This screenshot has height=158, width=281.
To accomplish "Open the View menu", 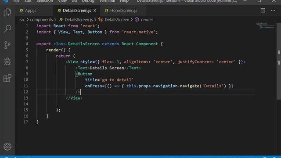I will pyautogui.click(x=62, y=1).
